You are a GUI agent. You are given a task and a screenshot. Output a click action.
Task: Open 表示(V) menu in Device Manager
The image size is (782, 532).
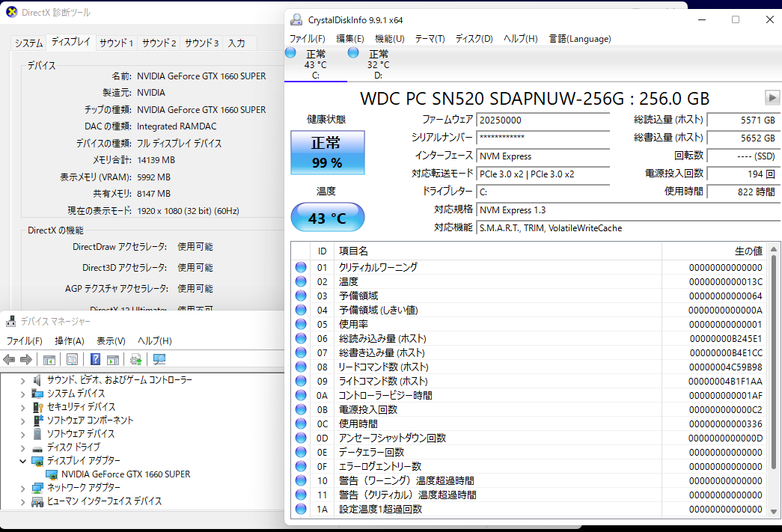111,340
